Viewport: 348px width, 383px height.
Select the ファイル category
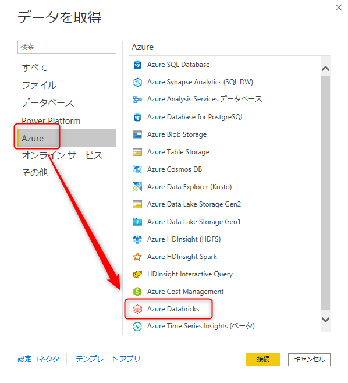pos(40,85)
